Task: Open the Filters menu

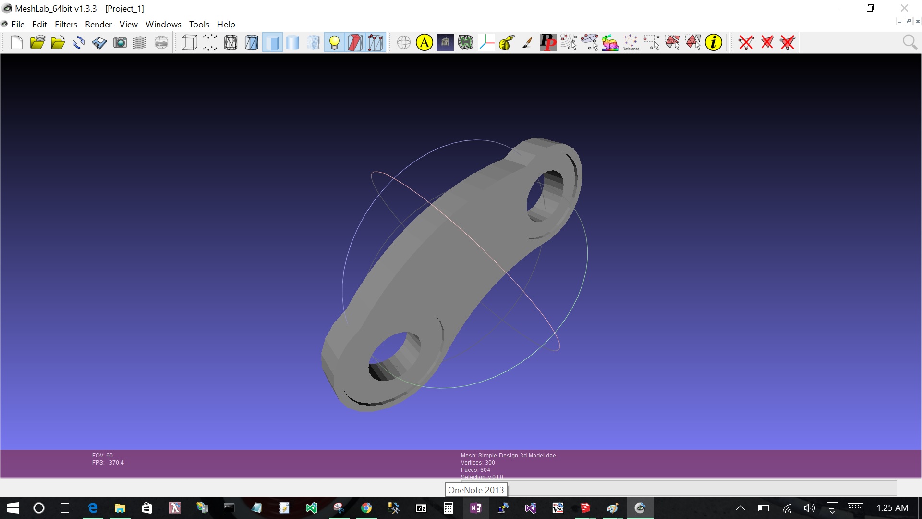Action: (66, 24)
